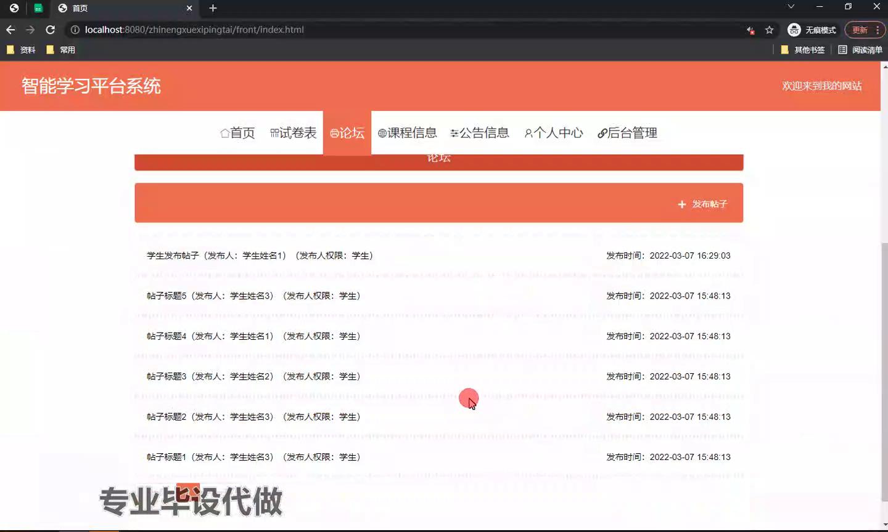
Task: Open the 试卷表 navigation tab
Action: pos(293,133)
